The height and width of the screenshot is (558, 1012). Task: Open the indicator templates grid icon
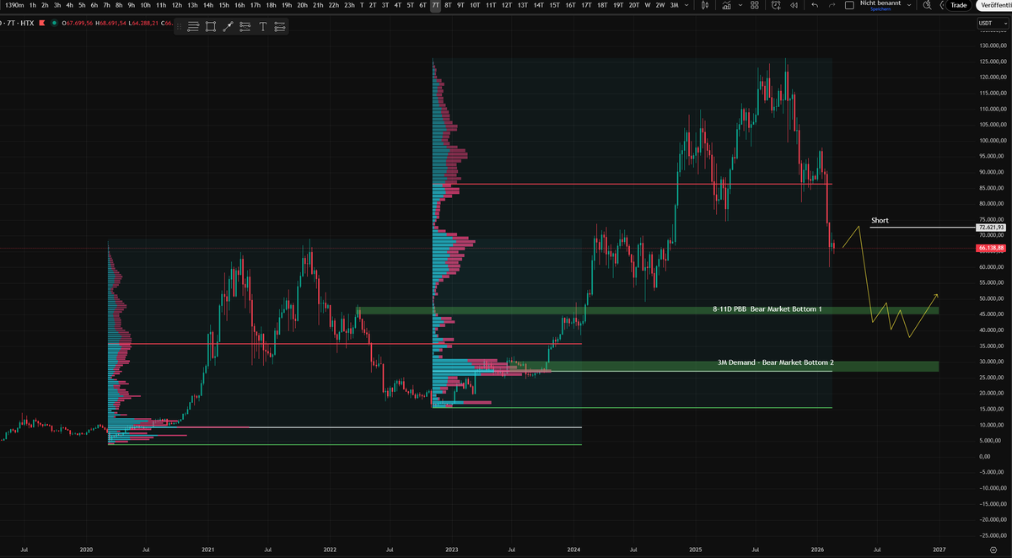pyautogui.click(x=755, y=5)
